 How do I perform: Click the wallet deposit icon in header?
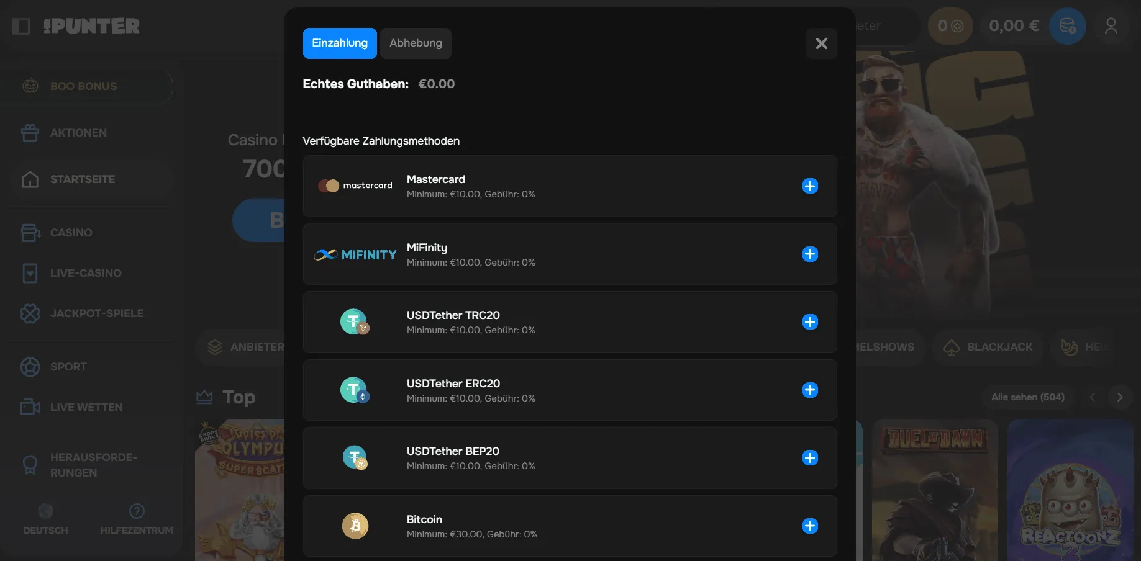(x=1067, y=26)
